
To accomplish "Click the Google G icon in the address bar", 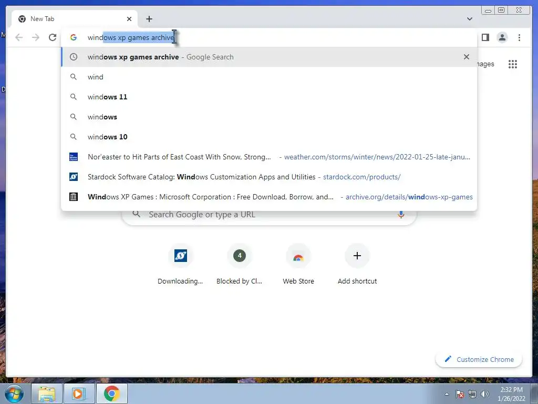I will coord(74,37).
